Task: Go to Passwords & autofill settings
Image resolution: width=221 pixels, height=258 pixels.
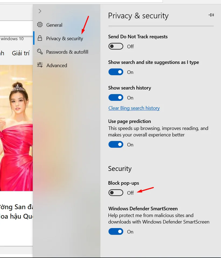Action: (x=67, y=52)
